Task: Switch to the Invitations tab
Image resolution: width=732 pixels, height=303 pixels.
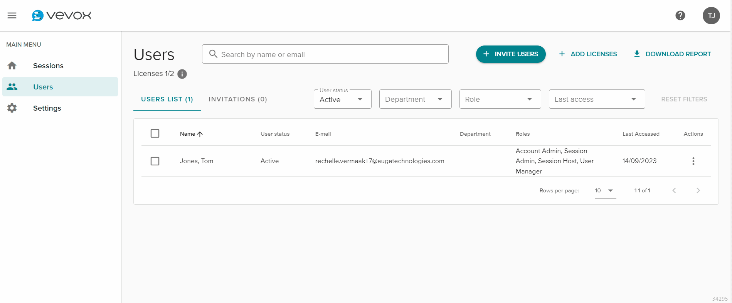Action: pyautogui.click(x=238, y=99)
